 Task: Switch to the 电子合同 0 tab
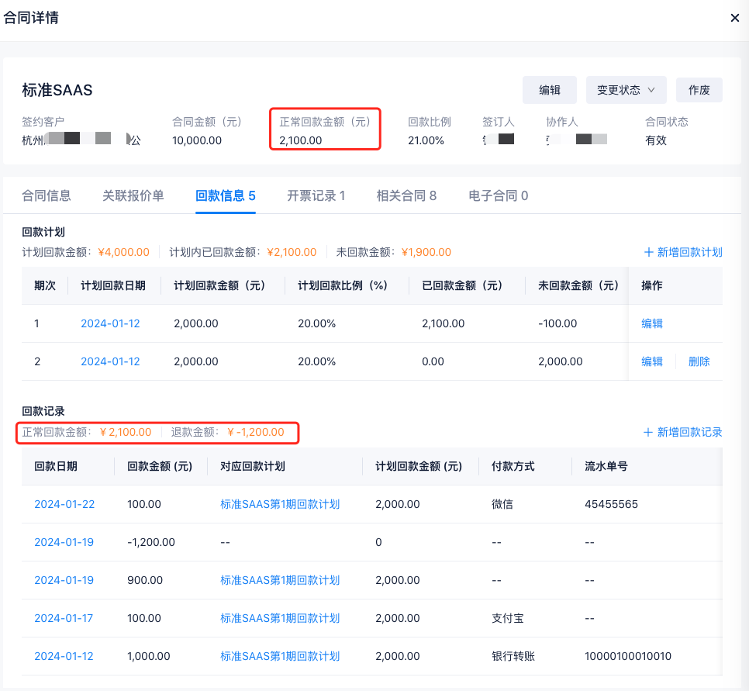coord(499,195)
